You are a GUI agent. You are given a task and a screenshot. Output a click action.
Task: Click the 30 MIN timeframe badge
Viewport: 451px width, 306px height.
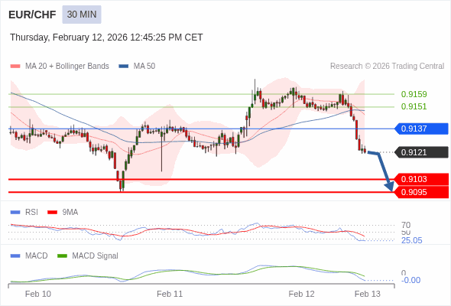point(82,15)
